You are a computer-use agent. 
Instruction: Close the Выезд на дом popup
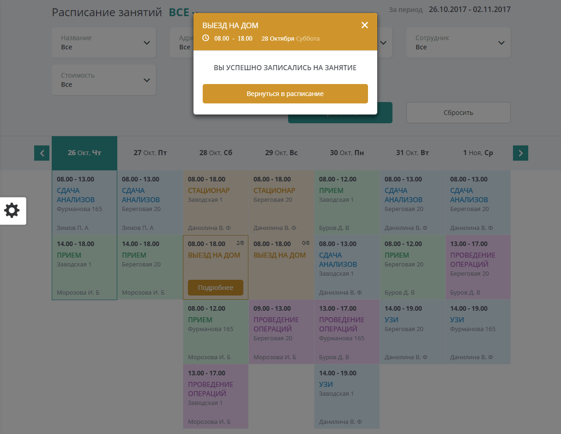(x=364, y=25)
